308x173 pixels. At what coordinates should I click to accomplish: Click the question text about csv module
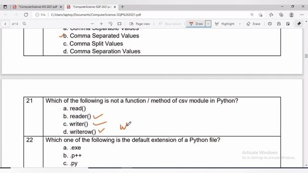142,101
